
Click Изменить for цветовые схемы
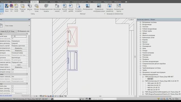pyautogui.click(x=19, y=67)
